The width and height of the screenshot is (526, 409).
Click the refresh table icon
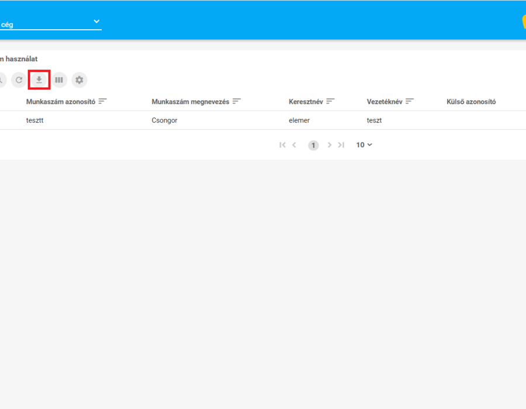pyautogui.click(x=19, y=80)
